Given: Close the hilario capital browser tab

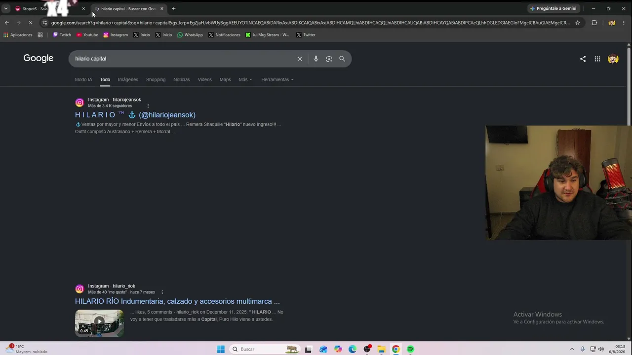Looking at the screenshot, I should tap(161, 8).
